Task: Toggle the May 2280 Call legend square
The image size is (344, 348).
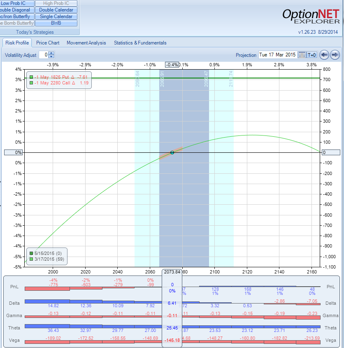Action: coord(31,83)
